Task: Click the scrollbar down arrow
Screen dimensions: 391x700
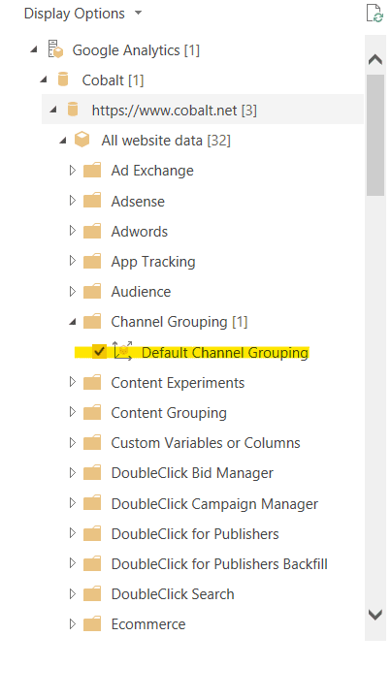Action: (x=375, y=615)
